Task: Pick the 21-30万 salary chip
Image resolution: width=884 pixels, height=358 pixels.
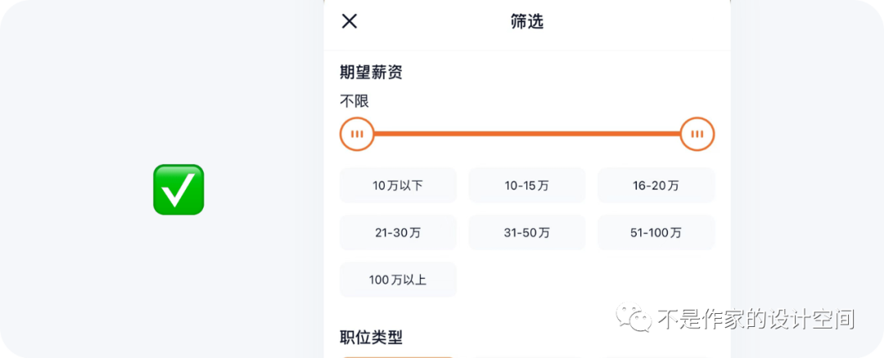Action: (x=398, y=233)
